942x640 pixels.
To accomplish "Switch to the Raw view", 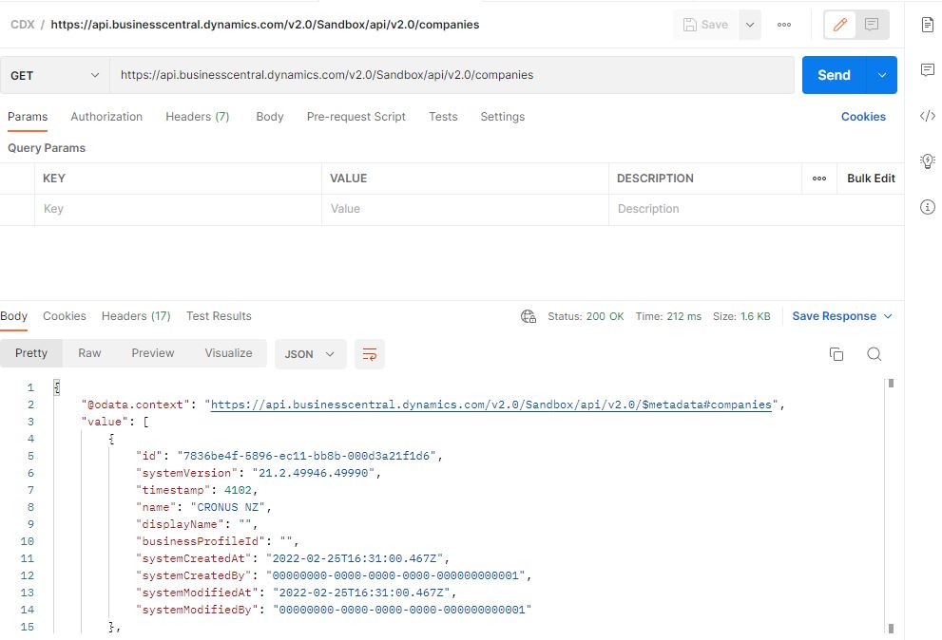I will (89, 353).
